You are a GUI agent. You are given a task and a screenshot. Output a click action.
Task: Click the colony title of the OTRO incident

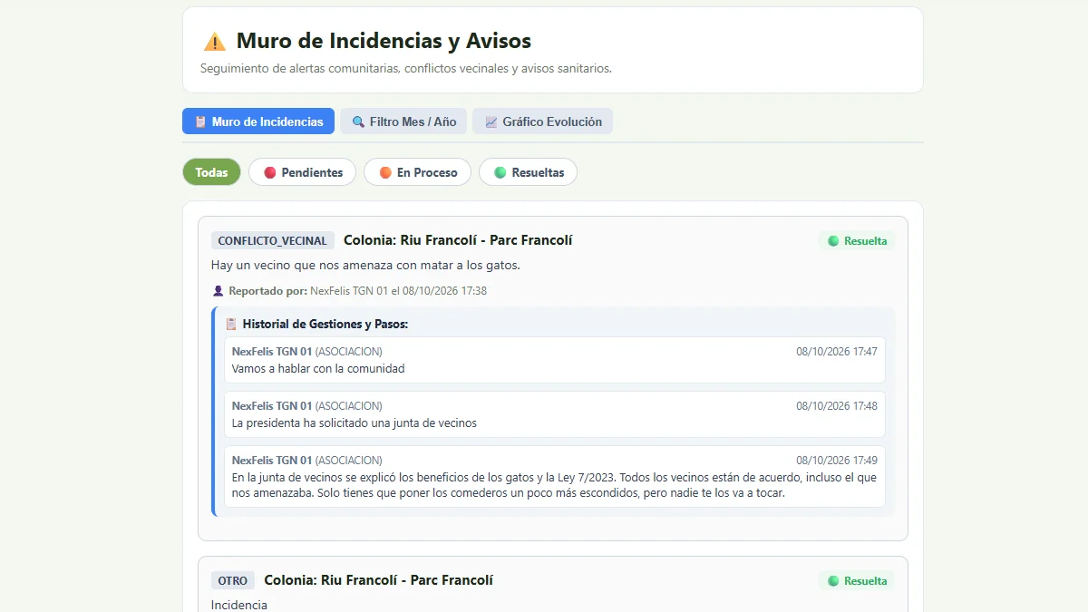point(379,580)
